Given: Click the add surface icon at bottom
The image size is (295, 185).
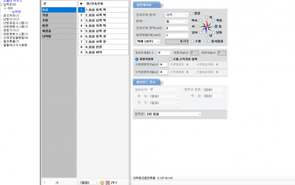Looking at the screenshot, I should click(102, 183).
